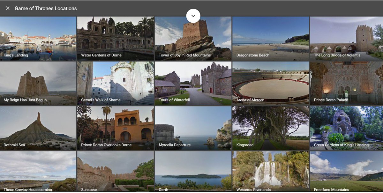Open the Prince Doran Palace thumbnail
383x193 pixels.
click(346, 84)
